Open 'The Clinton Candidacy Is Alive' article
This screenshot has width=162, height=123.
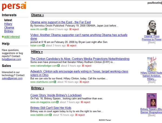80,59
